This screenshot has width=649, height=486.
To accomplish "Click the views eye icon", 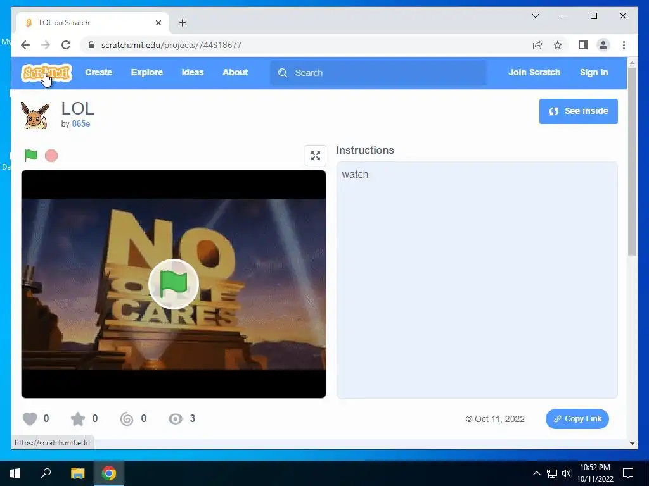I will click(176, 419).
